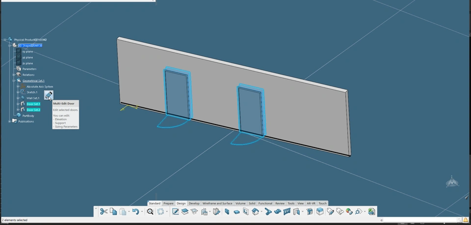Click the first label tag icon

tap(330, 211)
